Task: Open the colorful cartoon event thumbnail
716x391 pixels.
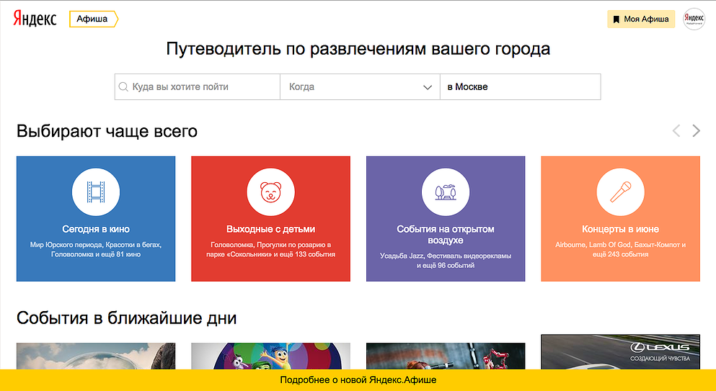Action: tap(271, 356)
